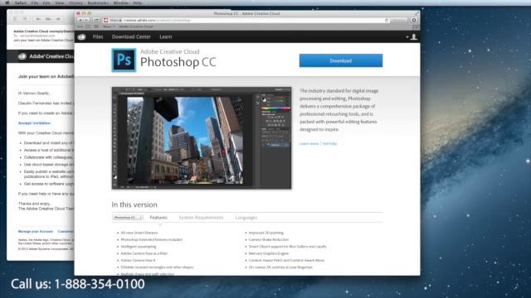Image resolution: width=531 pixels, height=298 pixels.
Task: Click the email's Forward arrow button
Action: (59, 19)
